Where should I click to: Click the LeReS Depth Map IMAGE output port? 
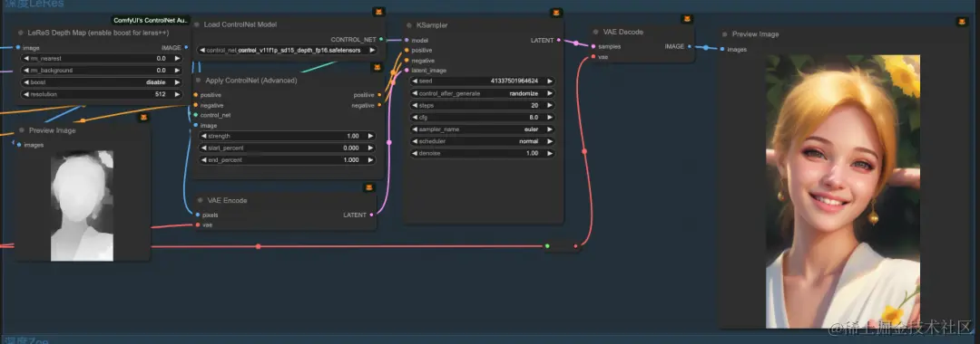pos(186,47)
